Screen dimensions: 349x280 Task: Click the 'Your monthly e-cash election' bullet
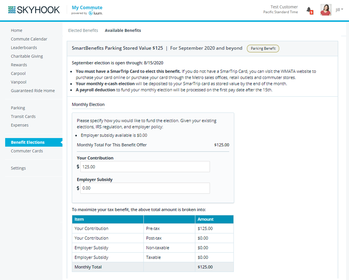pos(181,84)
